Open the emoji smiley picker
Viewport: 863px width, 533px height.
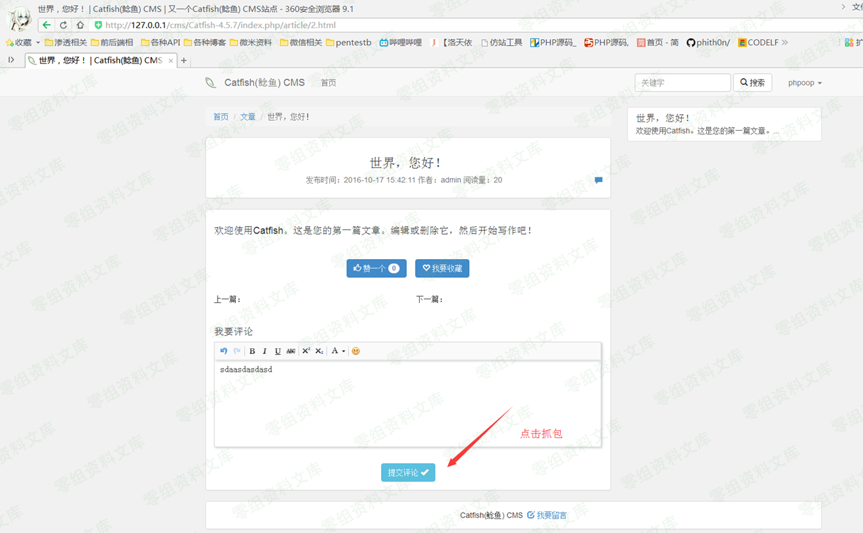[355, 351]
